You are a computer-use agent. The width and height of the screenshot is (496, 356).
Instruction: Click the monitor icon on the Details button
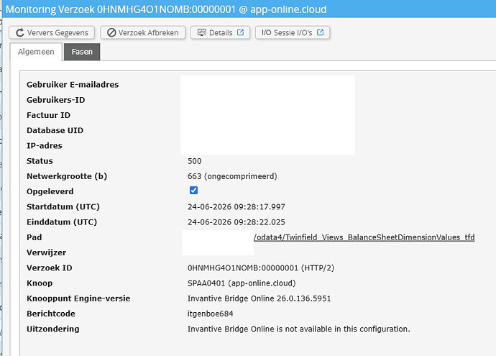(x=201, y=32)
